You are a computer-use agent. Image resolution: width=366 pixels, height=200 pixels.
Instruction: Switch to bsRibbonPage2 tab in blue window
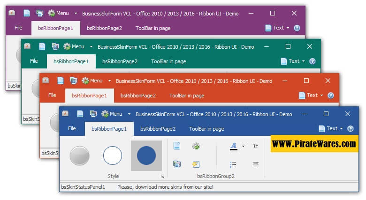(x=158, y=129)
